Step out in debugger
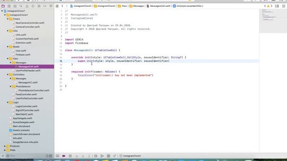Screen dimensions: 287x161 (89, 156)
